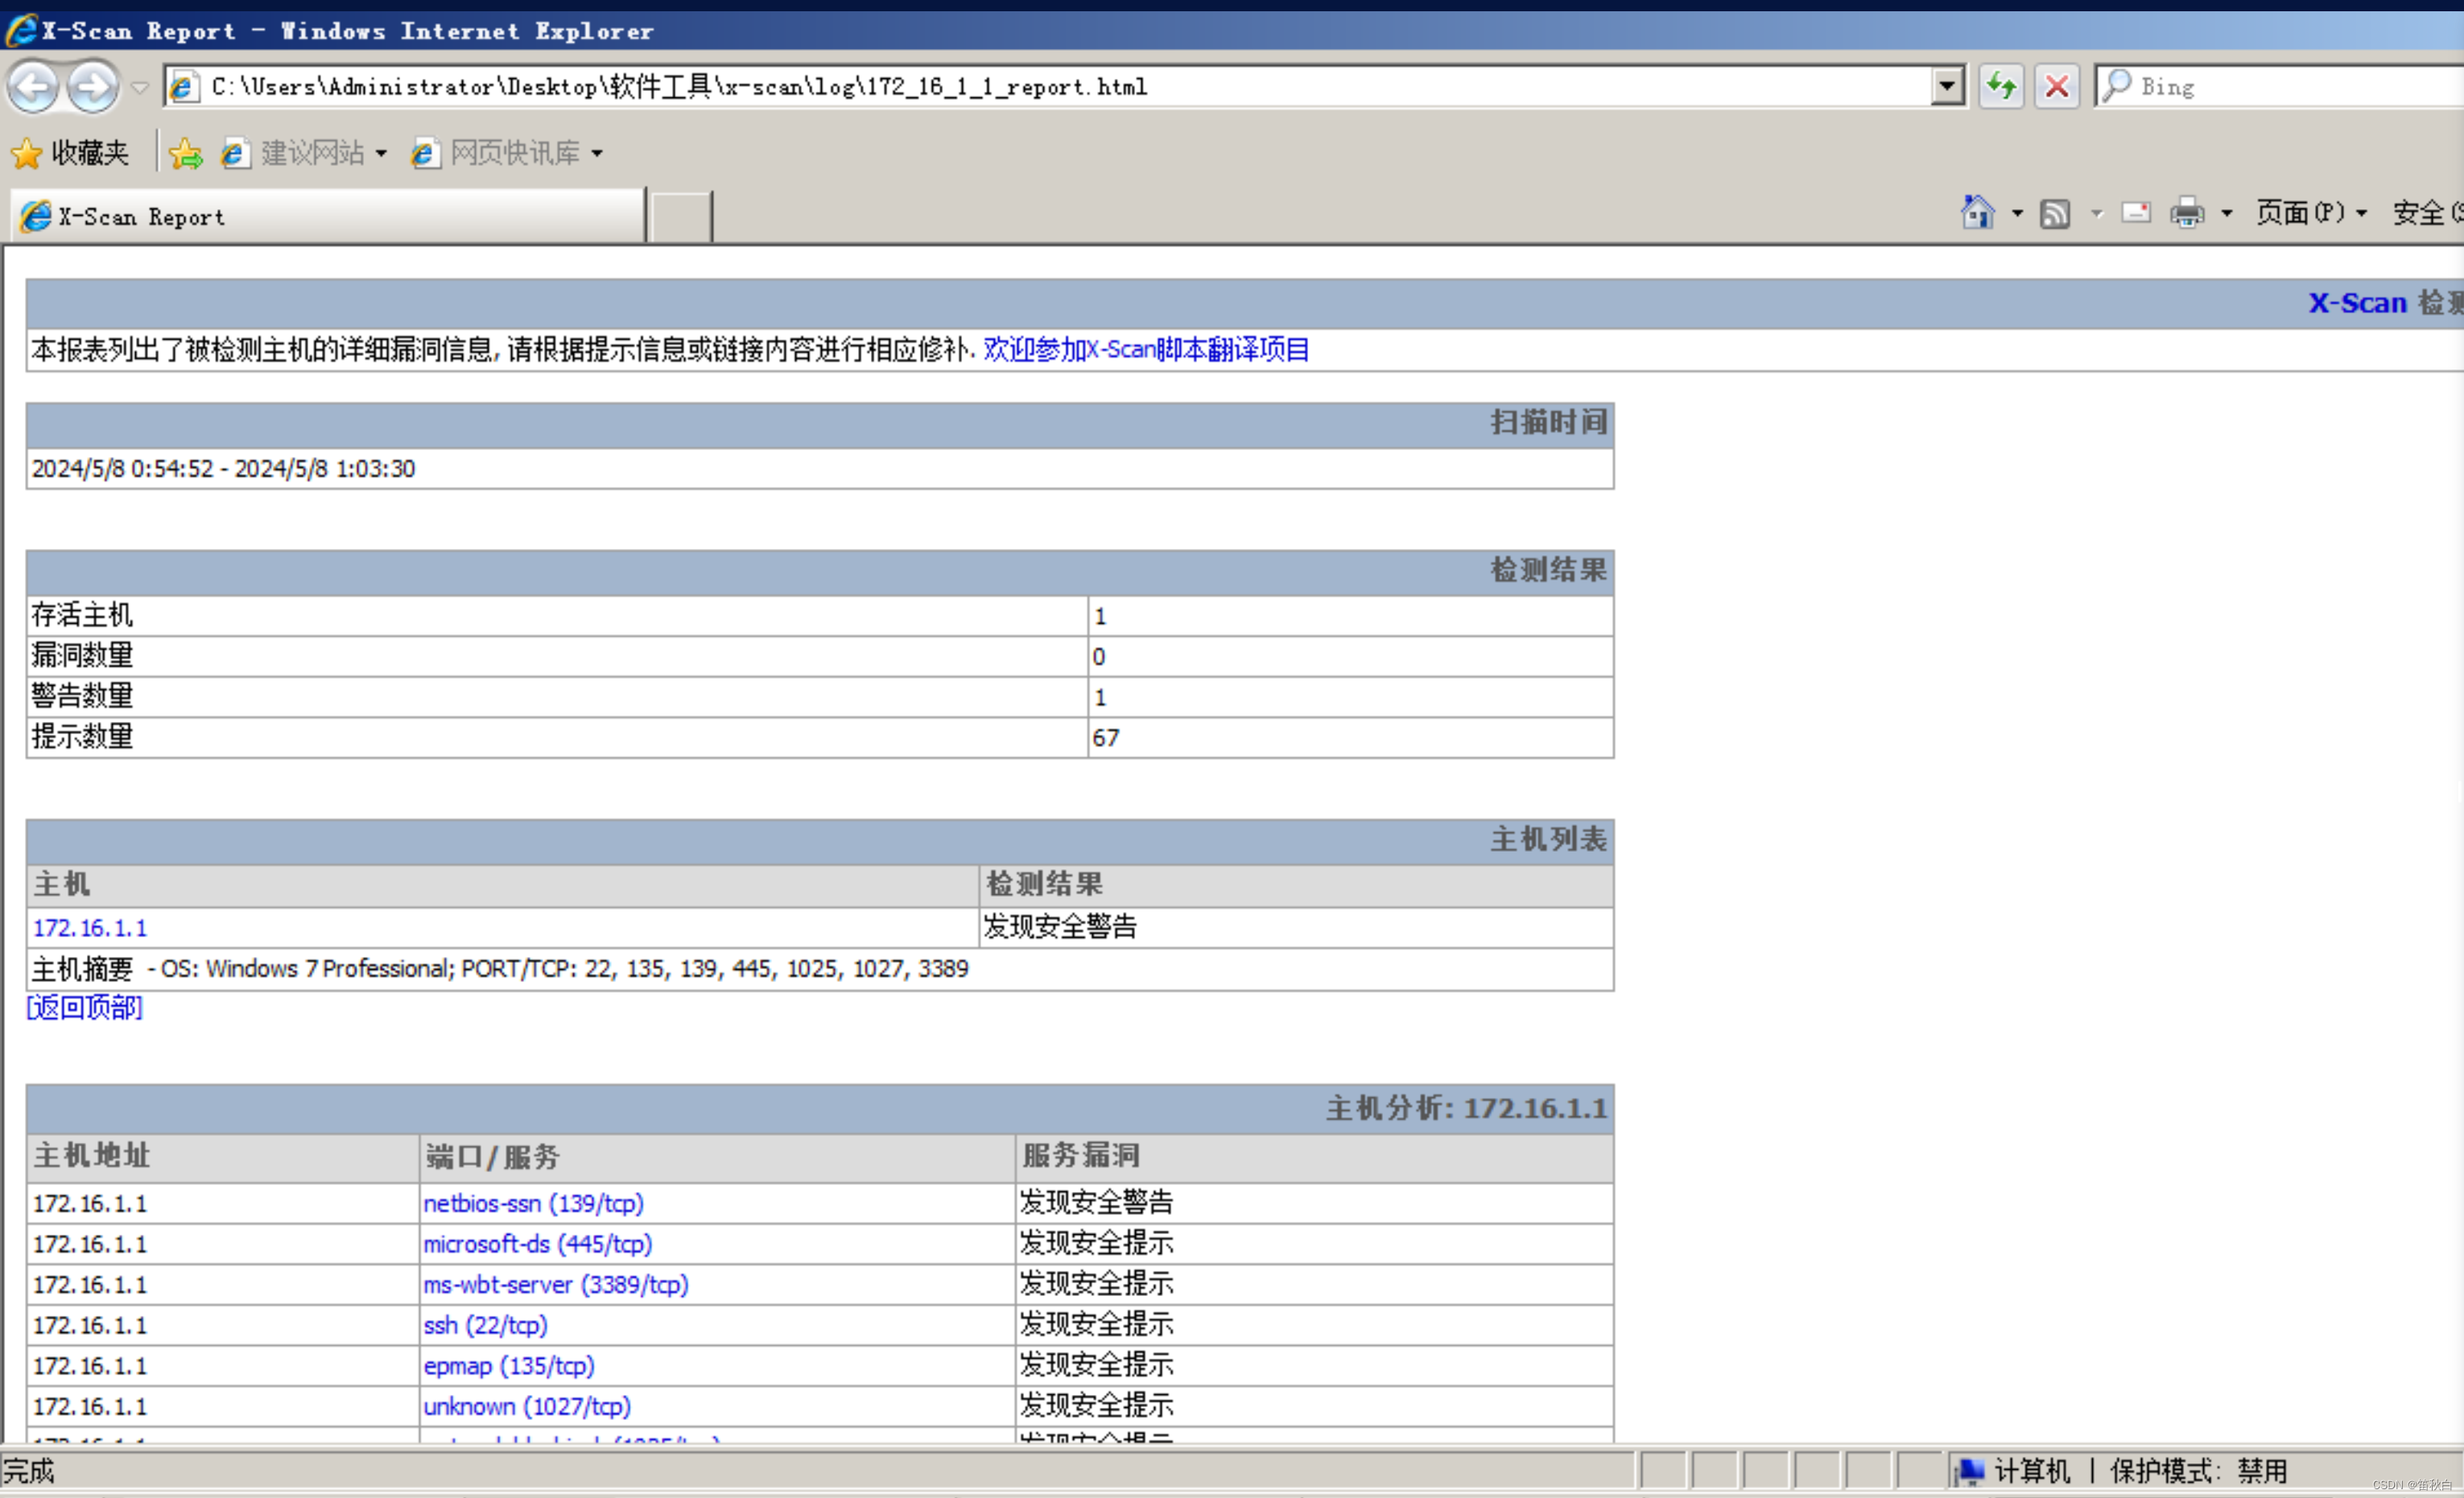The height and width of the screenshot is (1498, 2464).
Task: Open the ssh (22/tcp) link
Action: 485,1325
